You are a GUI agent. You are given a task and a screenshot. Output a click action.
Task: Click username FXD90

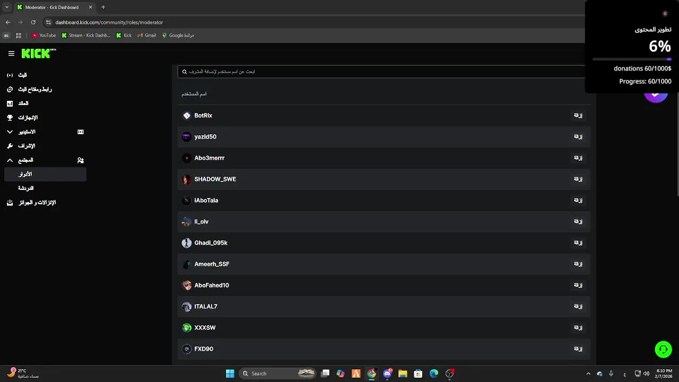(204, 349)
